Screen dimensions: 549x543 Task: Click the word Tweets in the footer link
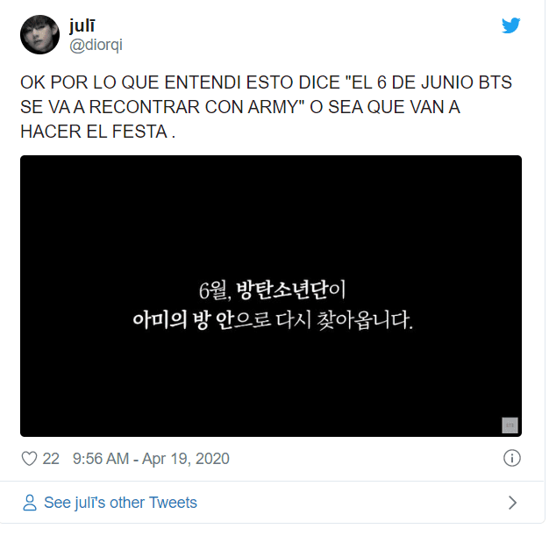[x=173, y=503]
